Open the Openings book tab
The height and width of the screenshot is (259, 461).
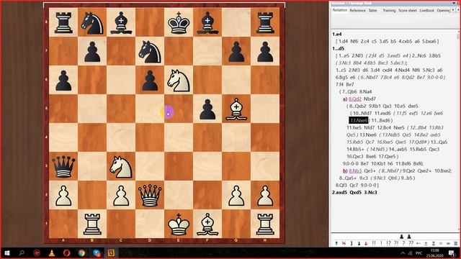coord(444,10)
